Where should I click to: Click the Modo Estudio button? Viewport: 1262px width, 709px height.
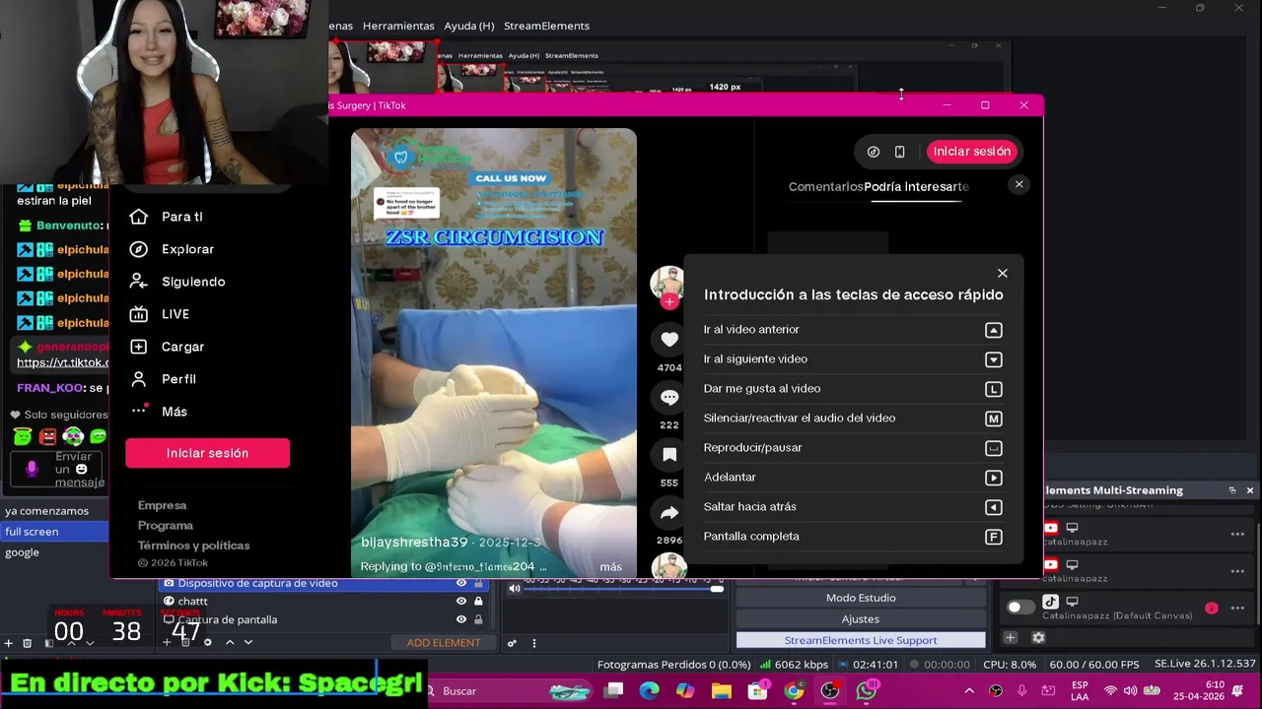[x=861, y=598]
